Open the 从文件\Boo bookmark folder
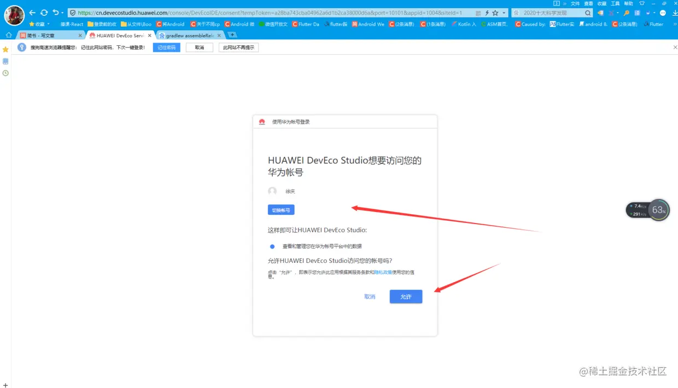 pyautogui.click(x=137, y=24)
